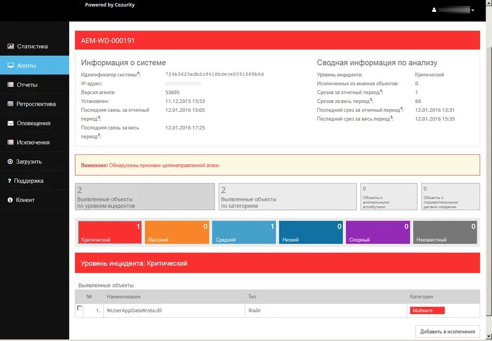
Task: Tick the checkbox for sta.dll row
Action: coord(80,308)
